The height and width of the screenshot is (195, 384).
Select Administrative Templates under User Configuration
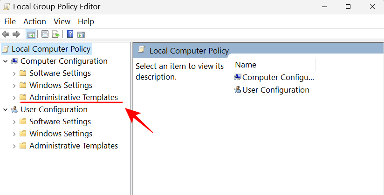click(73, 146)
